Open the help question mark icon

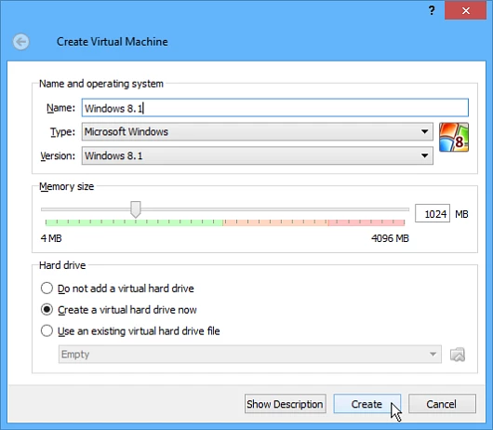[432, 10]
